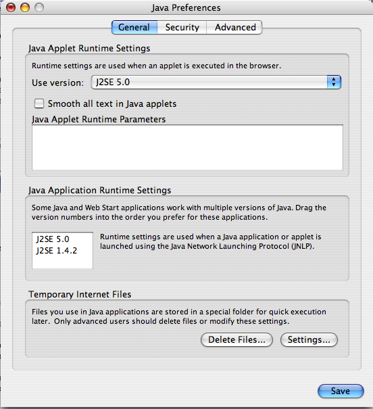
Task: Open the Security tab
Action: click(182, 28)
